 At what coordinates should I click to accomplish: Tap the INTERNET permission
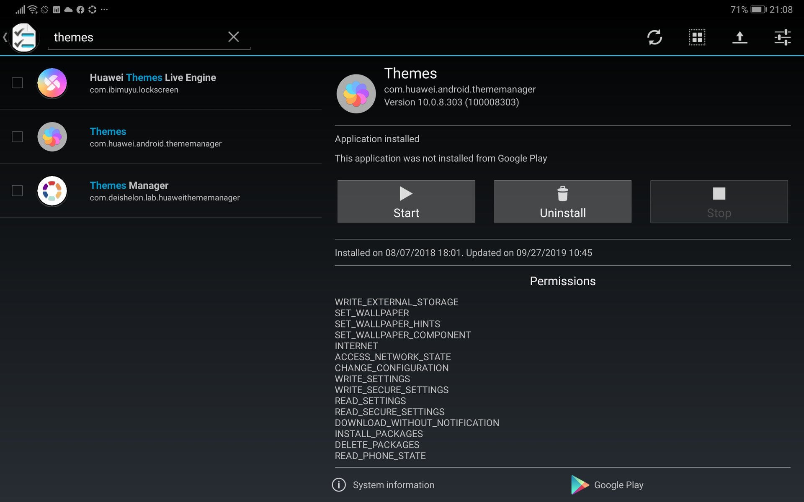point(356,346)
